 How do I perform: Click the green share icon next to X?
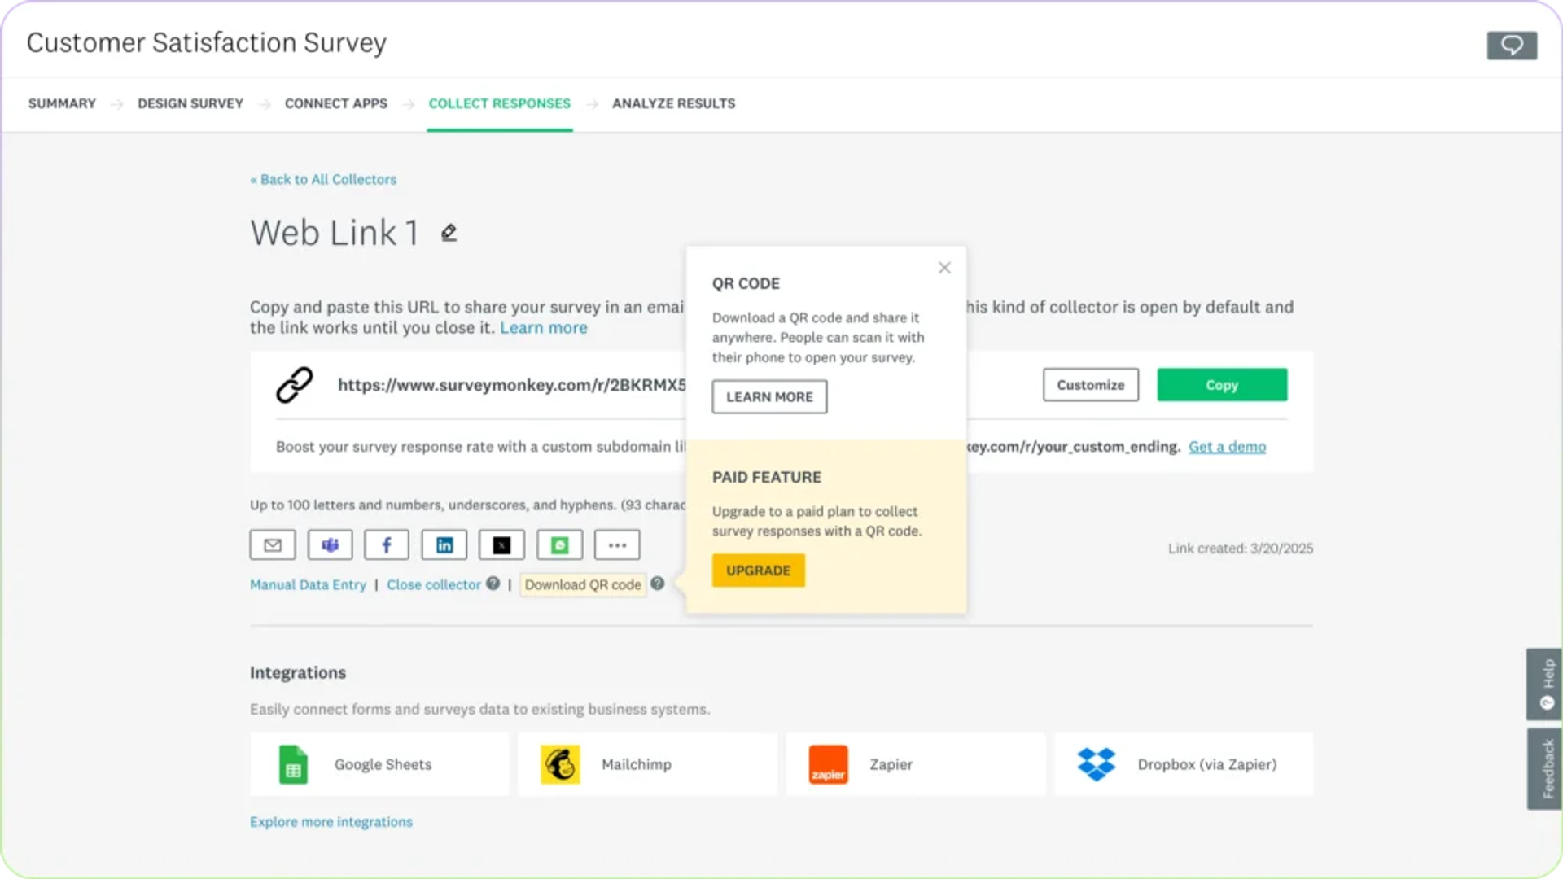[x=559, y=545]
